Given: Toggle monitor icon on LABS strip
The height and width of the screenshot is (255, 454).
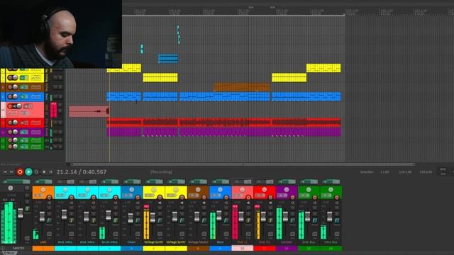Looking at the screenshot, I should pos(49,203).
